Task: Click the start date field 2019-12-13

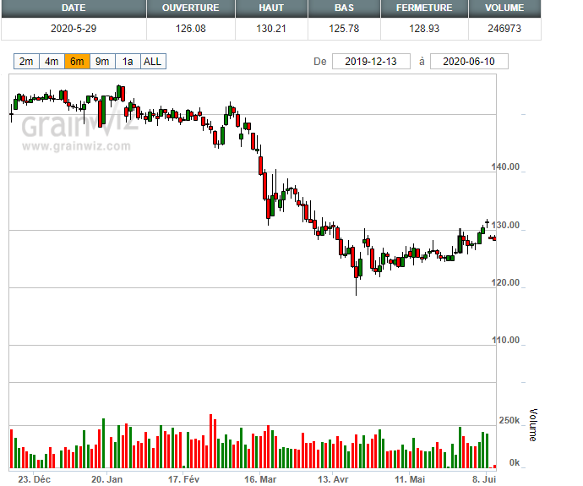Action: 371,62
